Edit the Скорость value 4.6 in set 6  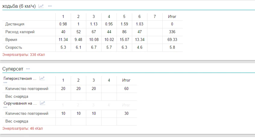(139, 48)
